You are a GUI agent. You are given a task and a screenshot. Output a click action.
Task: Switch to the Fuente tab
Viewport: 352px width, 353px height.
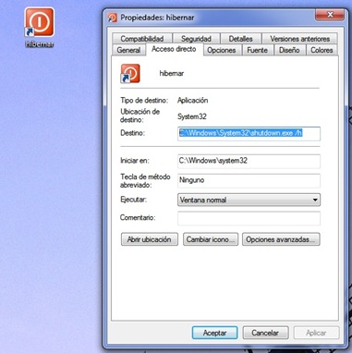tap(258, 50)
